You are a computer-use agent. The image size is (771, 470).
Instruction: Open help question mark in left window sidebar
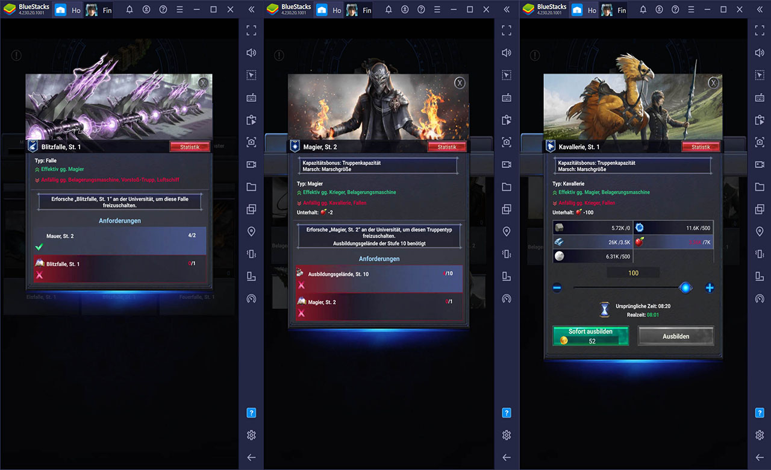tap(251, 413)
